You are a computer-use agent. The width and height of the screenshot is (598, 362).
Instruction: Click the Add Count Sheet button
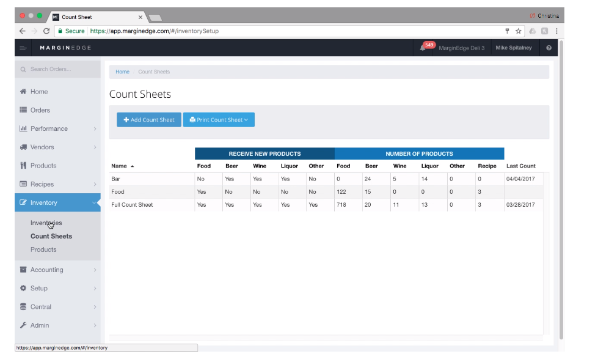(149, 120)
